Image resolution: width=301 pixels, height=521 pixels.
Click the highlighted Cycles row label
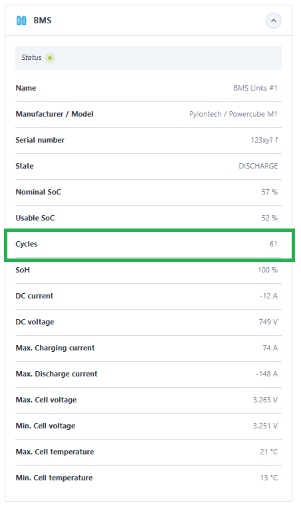(x=26, y=244)
